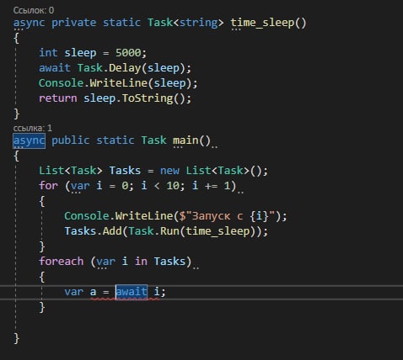Screen dimensions: 403x360
Task: Click the for loop header line
Action: pyautogui.click(x=137, y=186)
